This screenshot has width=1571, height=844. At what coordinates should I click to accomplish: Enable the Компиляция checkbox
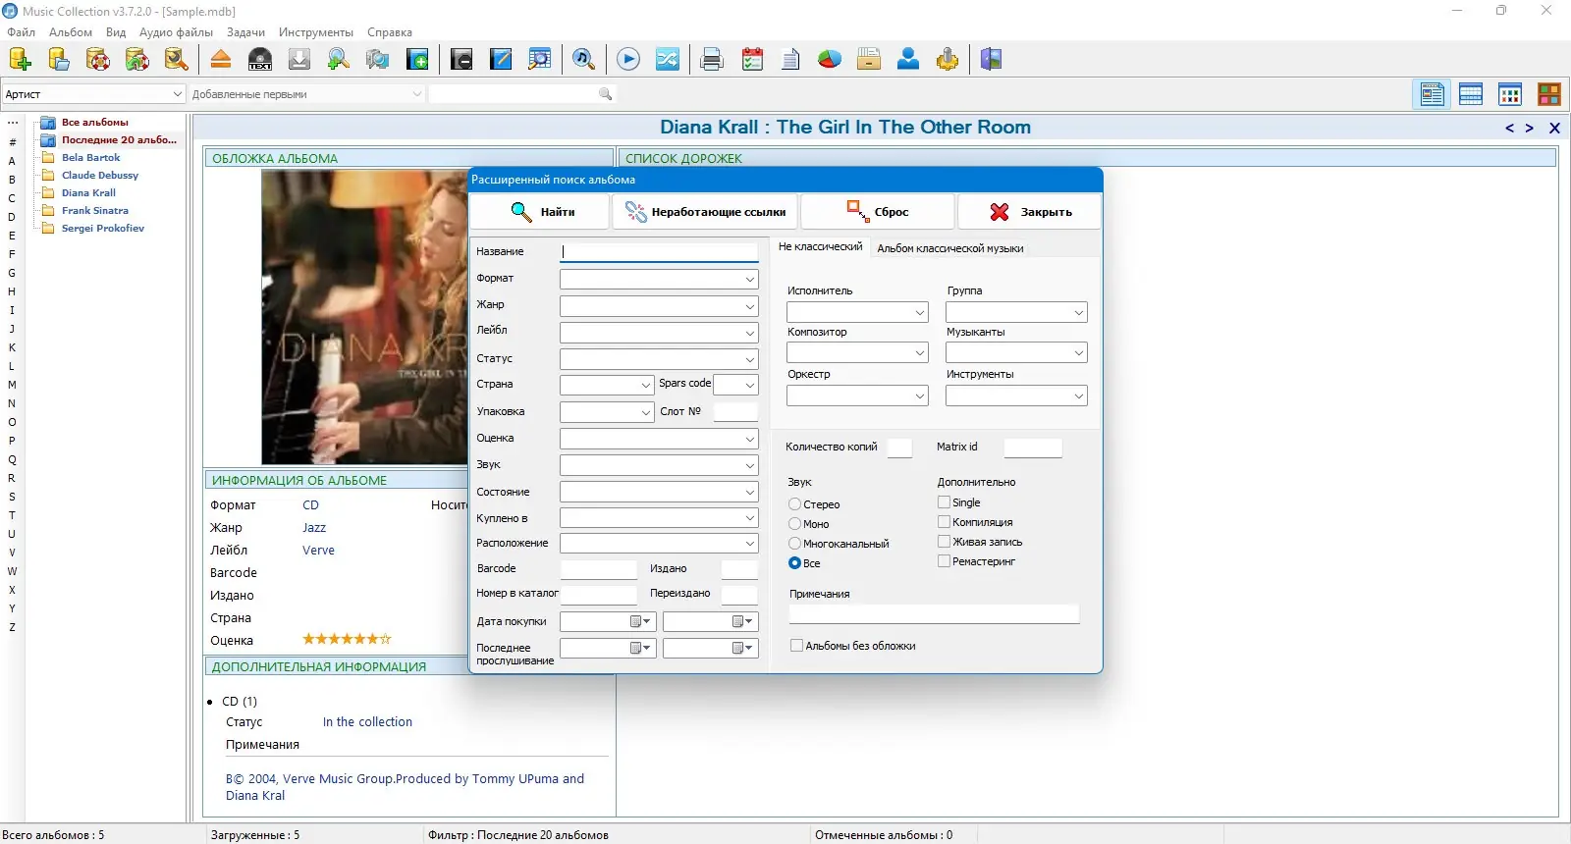tap(944, 522)
